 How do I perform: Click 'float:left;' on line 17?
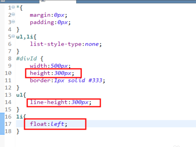49,124
